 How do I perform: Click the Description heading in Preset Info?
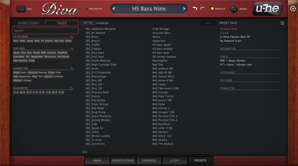point(228,49)
